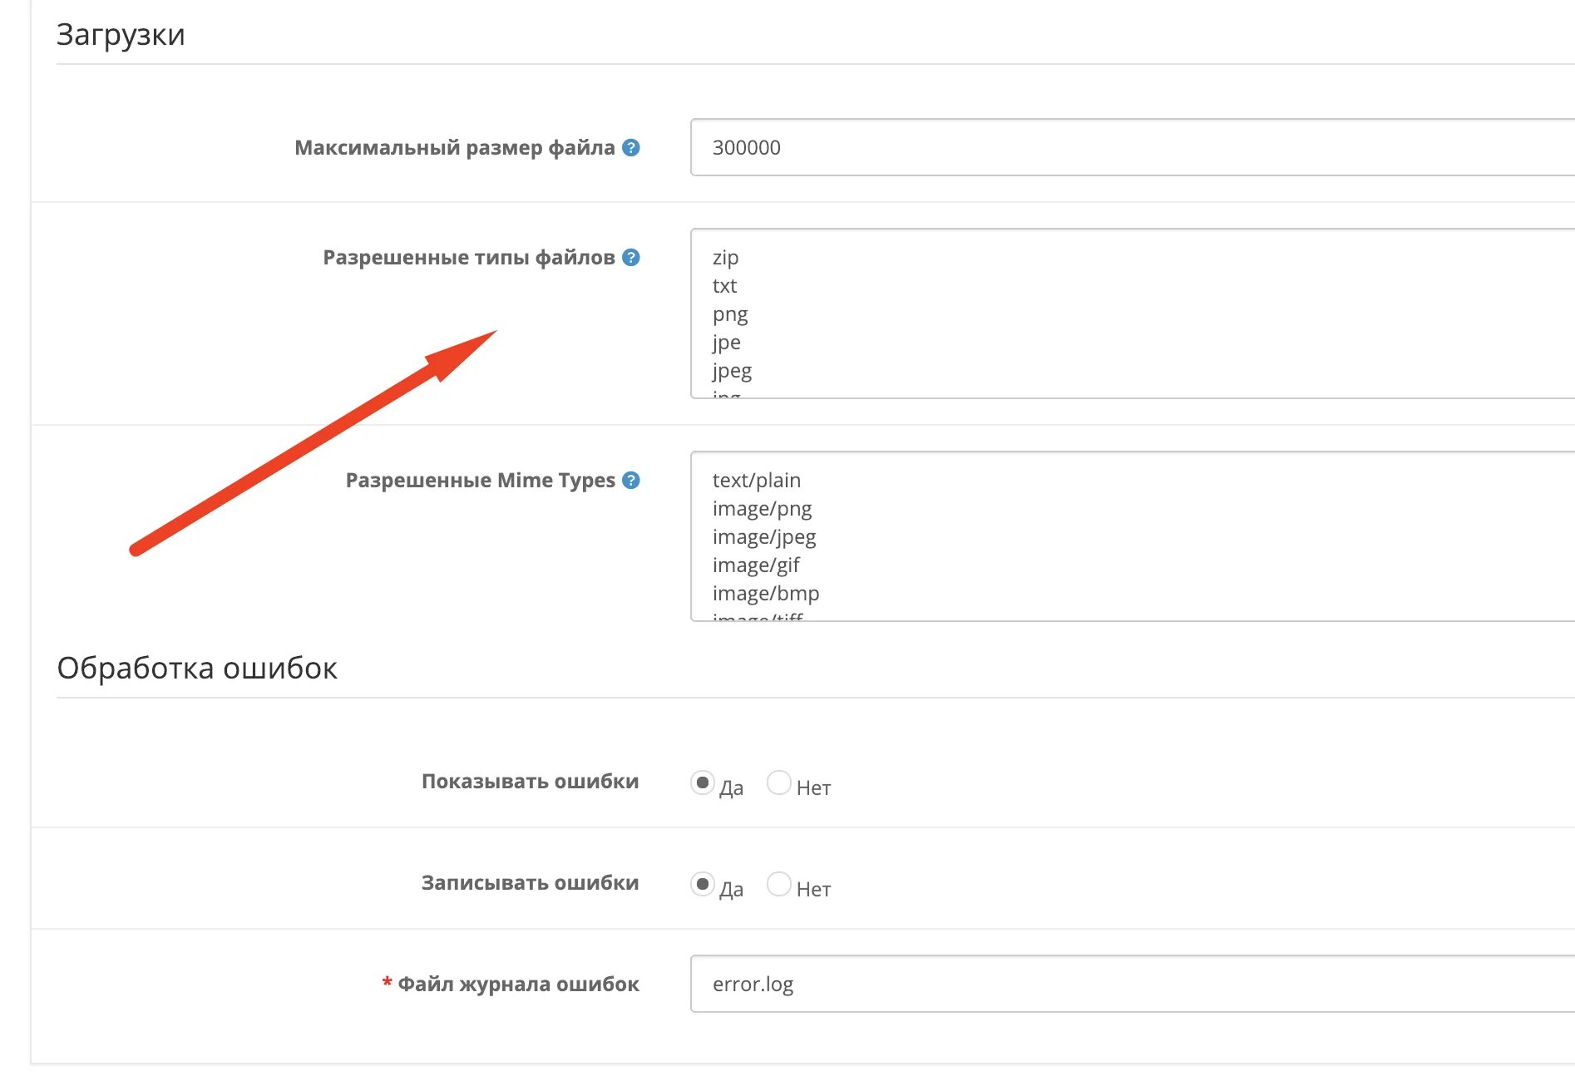Click the Файл журнала ошибок label

click(x=518, y=984)
